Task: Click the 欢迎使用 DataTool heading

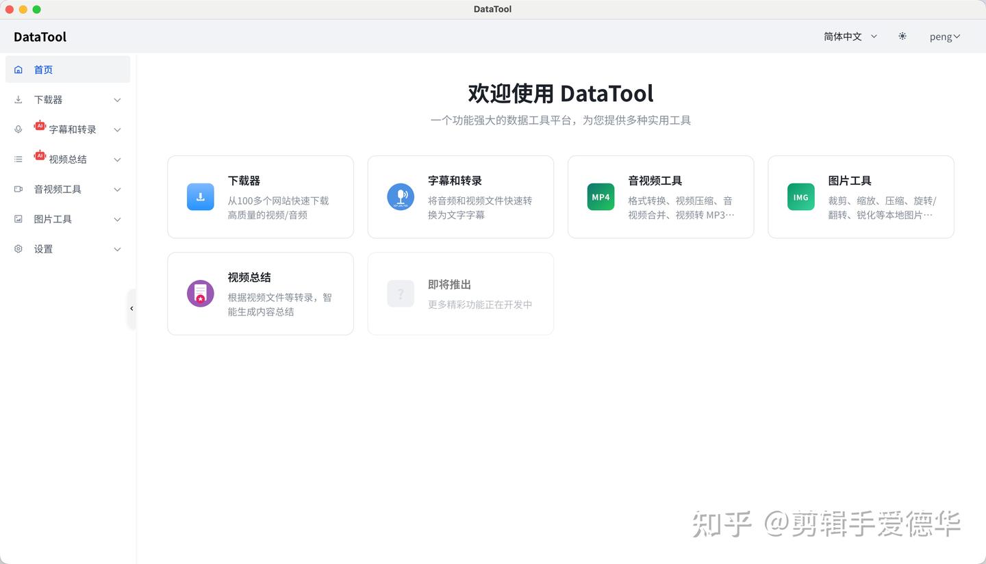Action: pyautogui.click(x=561, y=93)
